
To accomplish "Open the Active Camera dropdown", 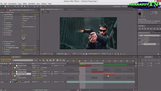I will coord(94,54).
